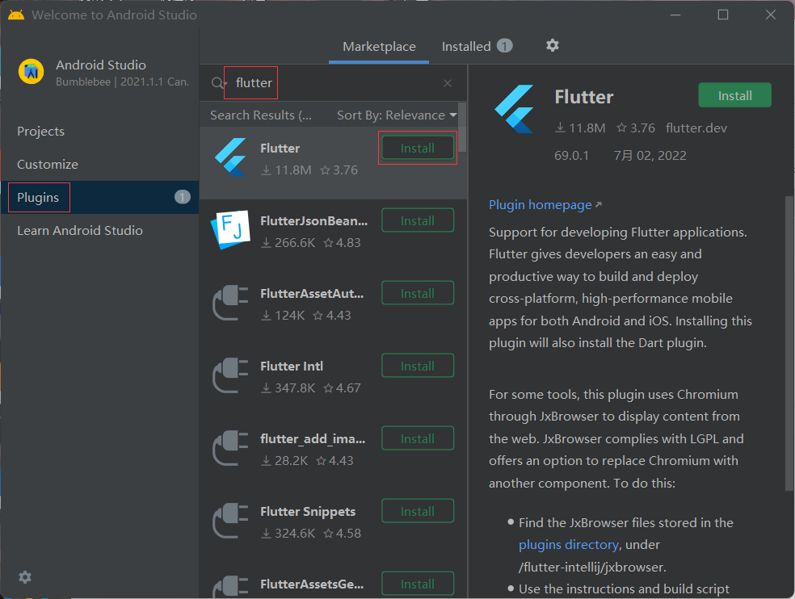
Task: Install the Flutter plugin from results list
Action: click(417, 148)
